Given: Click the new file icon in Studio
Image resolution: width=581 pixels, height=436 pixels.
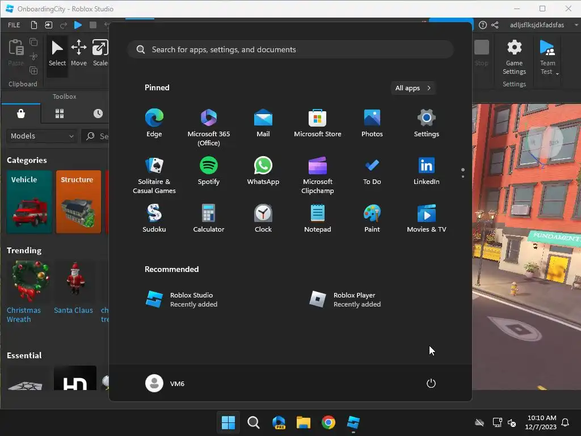Looking at the screenshot, I should (33, 25).
